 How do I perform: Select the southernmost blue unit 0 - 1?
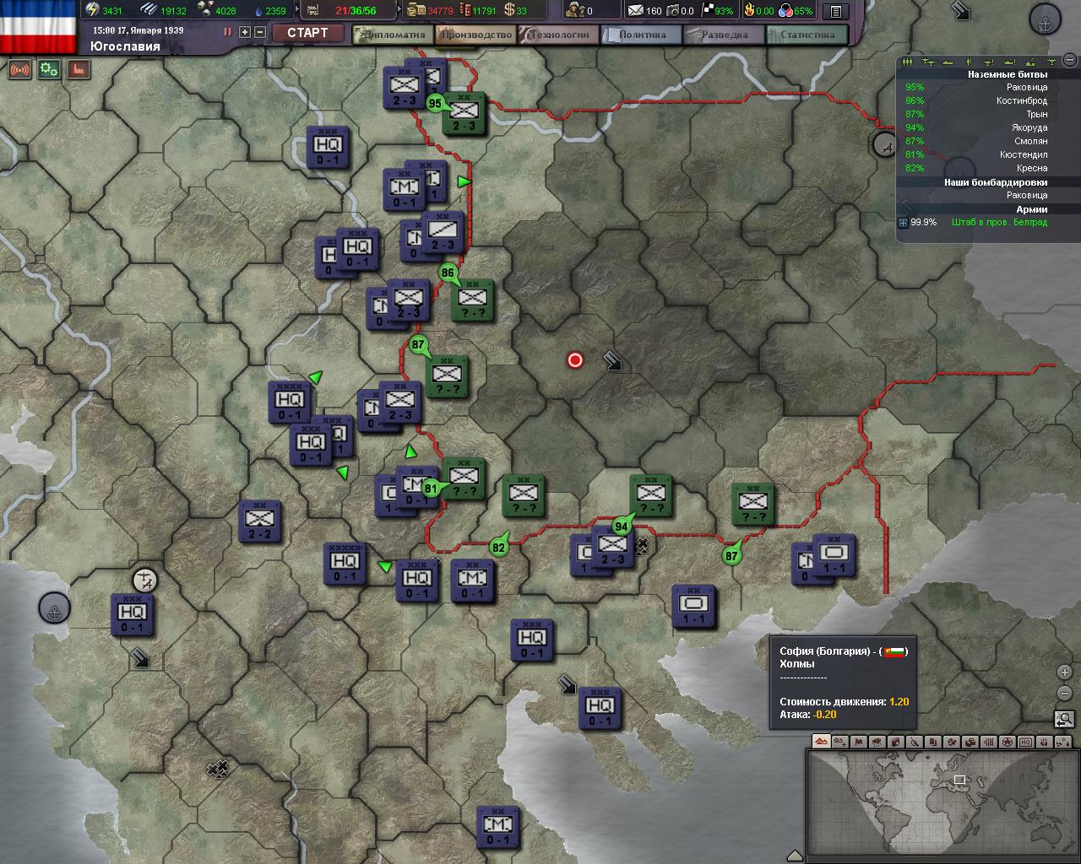click(x=498, y=827)
